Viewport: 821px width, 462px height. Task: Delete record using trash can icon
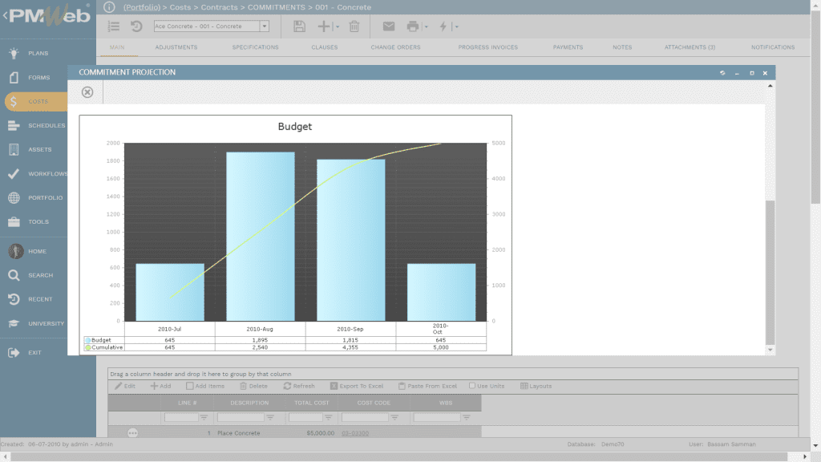[x=354, y=26]
